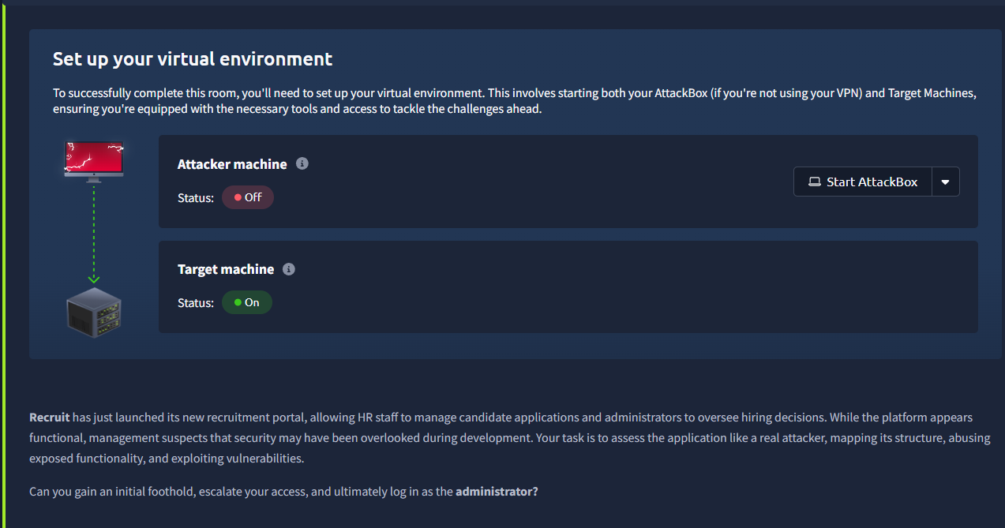Select the Attacker machine title

click(x=232, y=164)
